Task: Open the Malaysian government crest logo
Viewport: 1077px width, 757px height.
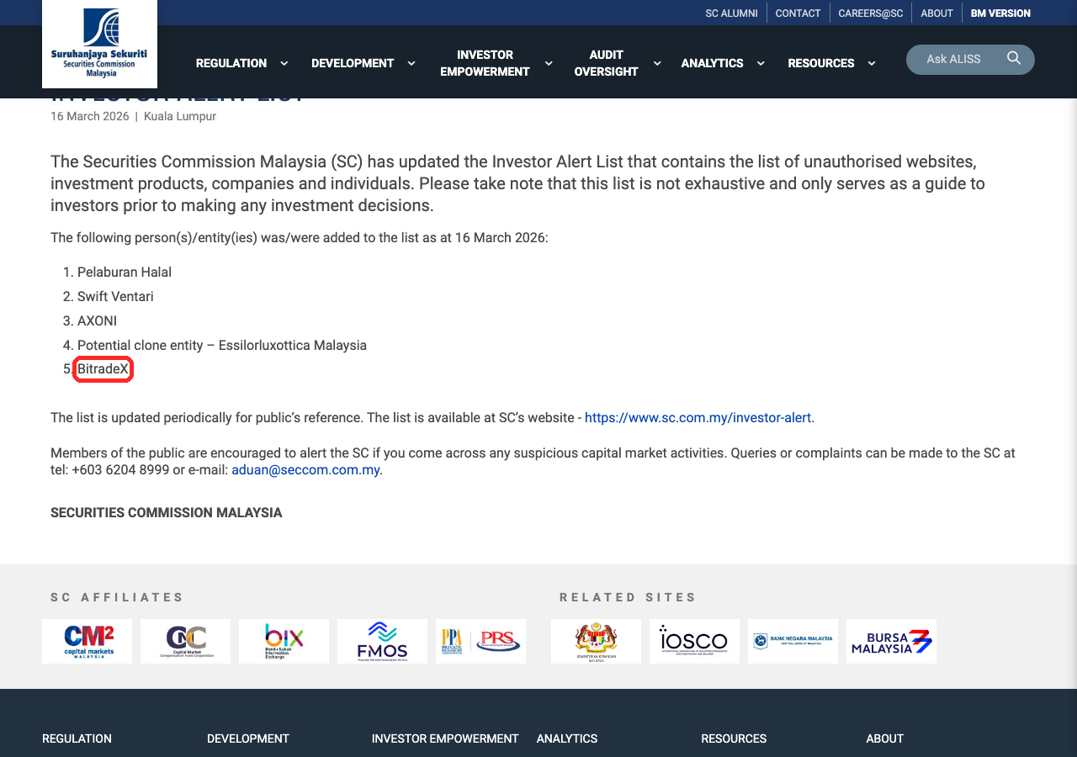Action: point(596,642)
